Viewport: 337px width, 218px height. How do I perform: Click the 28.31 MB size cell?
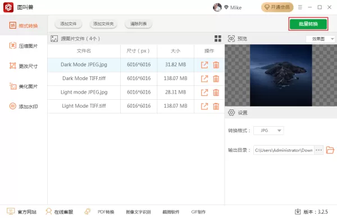coord(176,92)
